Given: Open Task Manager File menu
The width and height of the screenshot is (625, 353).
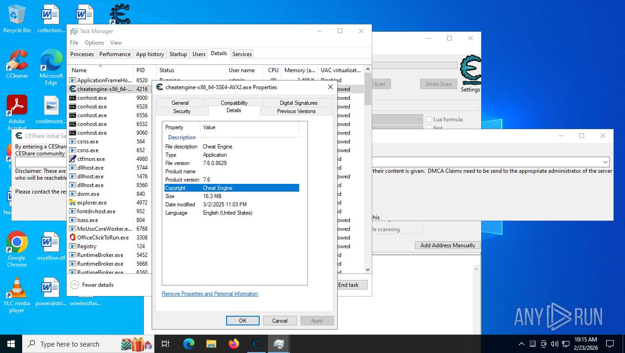Looking at the screenshot, I should 74,43.
